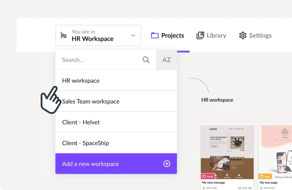Click the Settings gear icon

pos(242,35)
